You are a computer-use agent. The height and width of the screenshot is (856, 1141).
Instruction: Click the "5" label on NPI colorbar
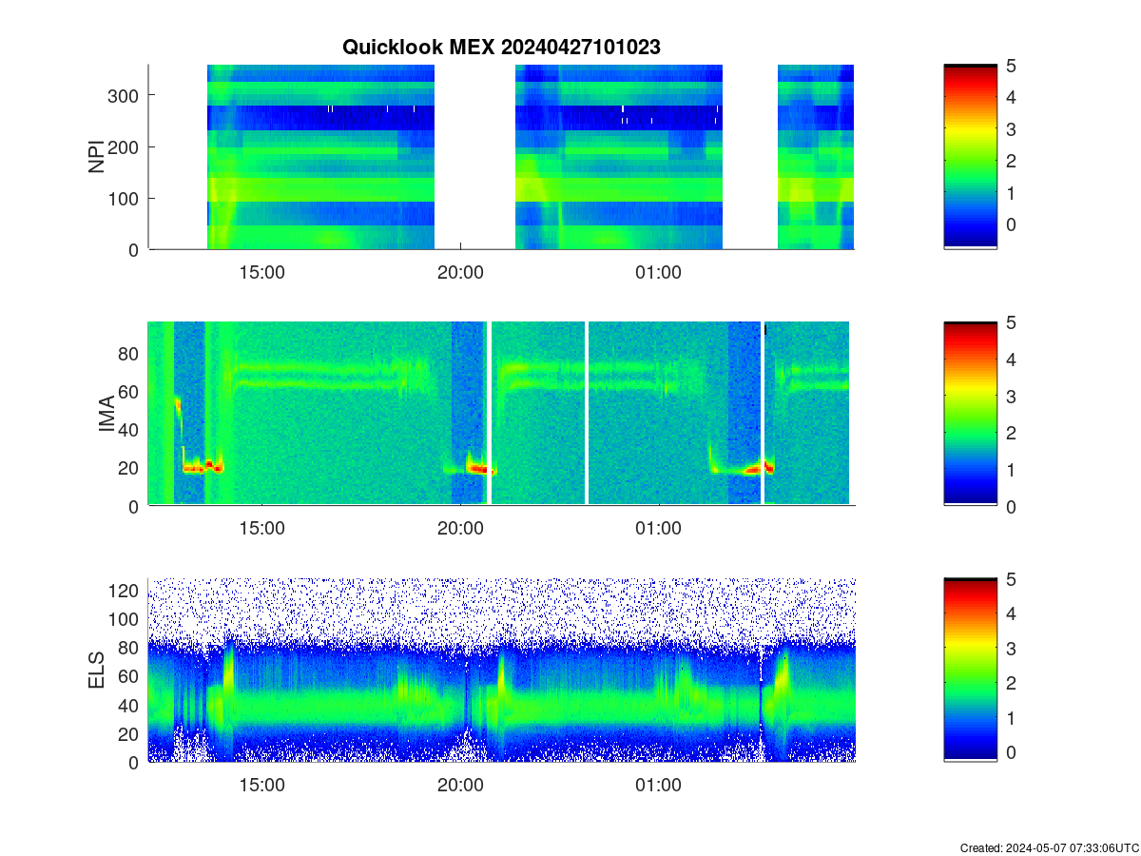(x=1011, y=66)
